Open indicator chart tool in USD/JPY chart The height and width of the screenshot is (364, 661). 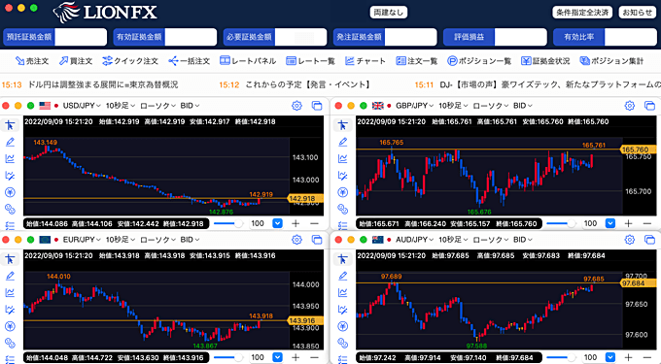tap(10, 158)
